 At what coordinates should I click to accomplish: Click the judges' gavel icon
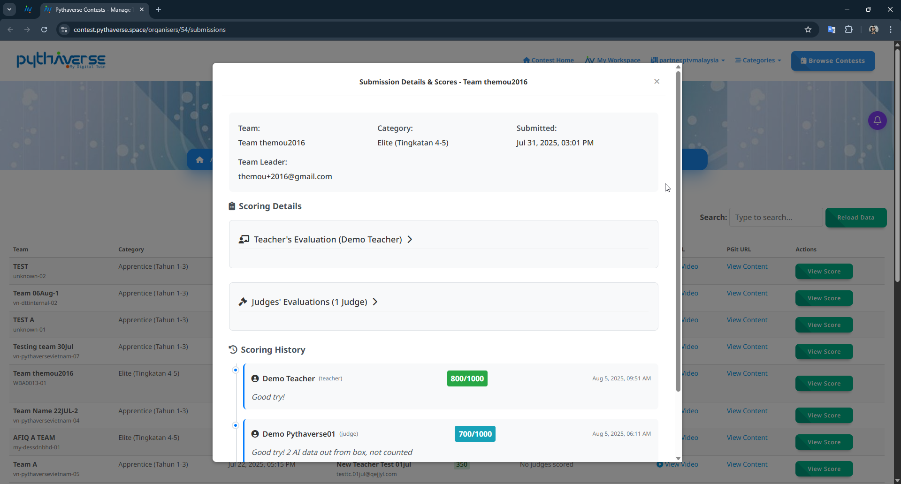(x=243, y=302)
